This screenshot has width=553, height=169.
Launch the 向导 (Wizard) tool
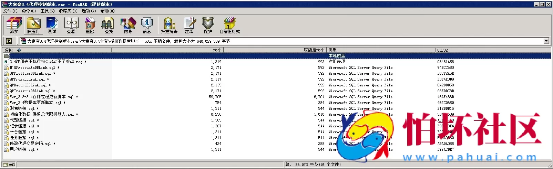(x=128, y=25)
